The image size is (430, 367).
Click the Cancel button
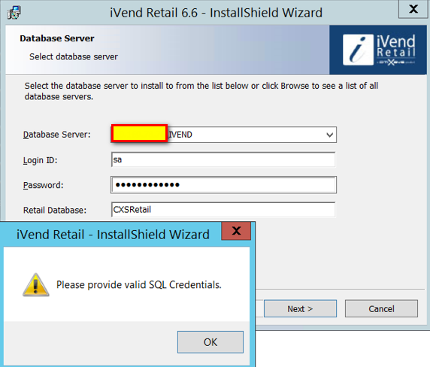pyautogui.click(x=381, y=308)
